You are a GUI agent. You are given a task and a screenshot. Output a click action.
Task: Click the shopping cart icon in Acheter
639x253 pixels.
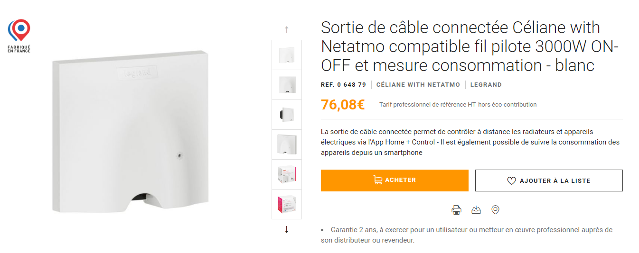378,180
